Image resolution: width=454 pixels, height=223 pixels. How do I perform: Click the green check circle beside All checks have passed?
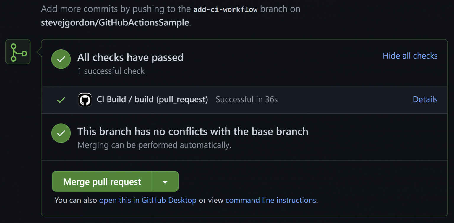pos(61,59)
